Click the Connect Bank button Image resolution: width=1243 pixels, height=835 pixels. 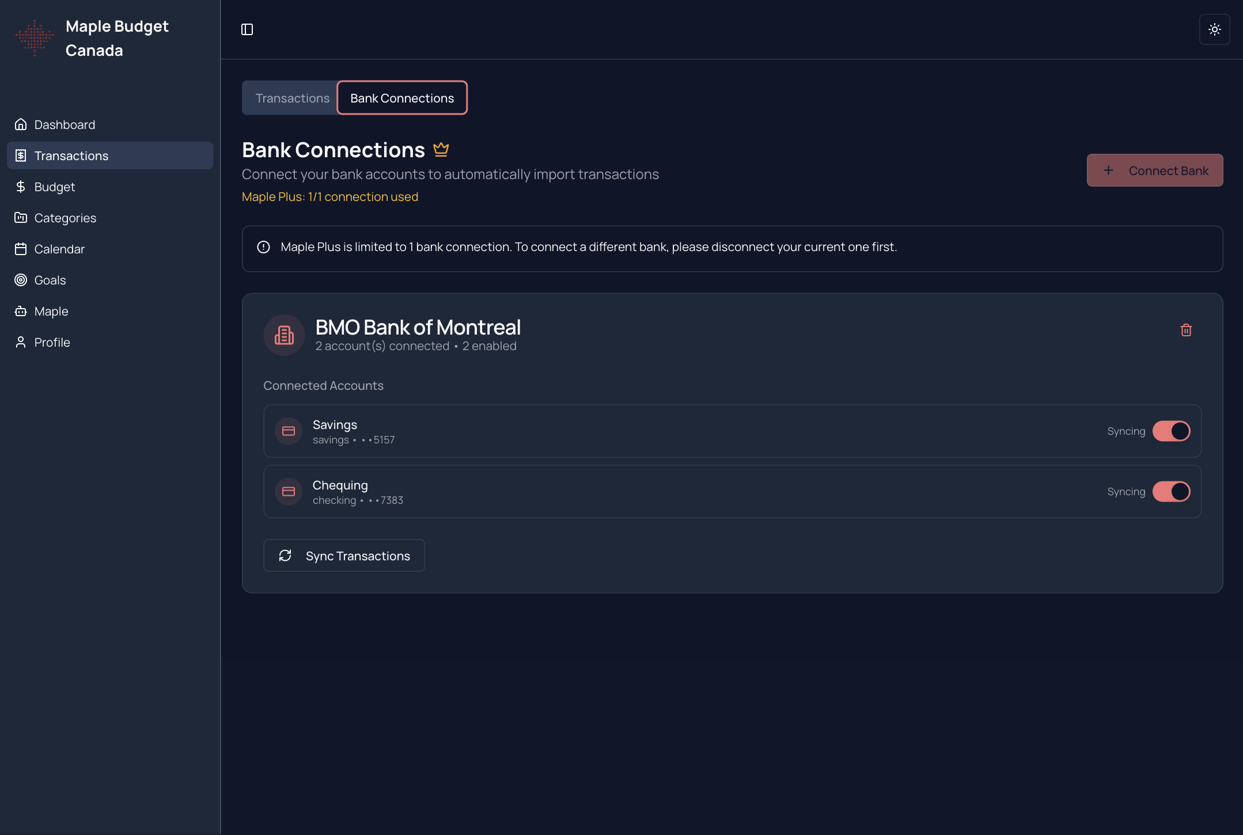pos(1154,170)
